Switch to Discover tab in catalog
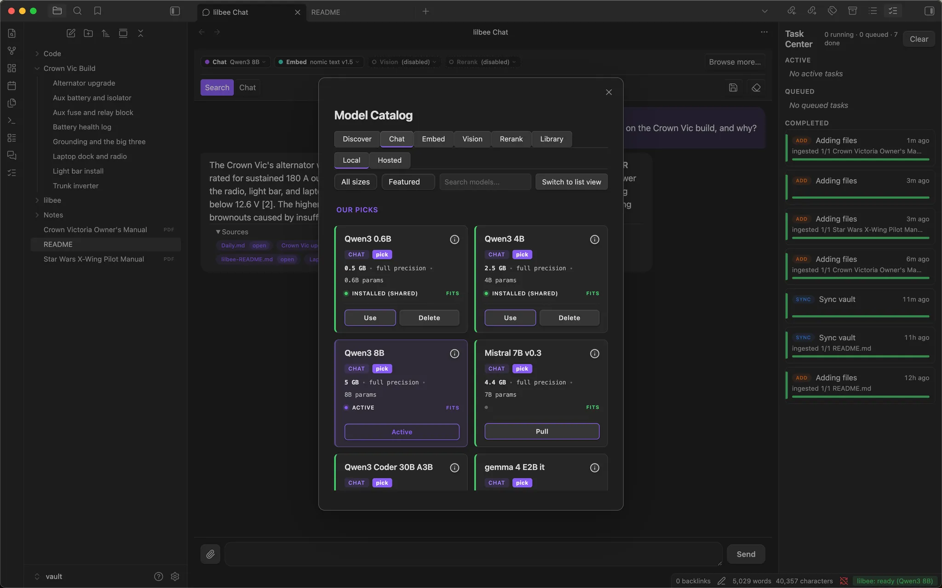This screenshot has height=588, width=942. (357, 139)
